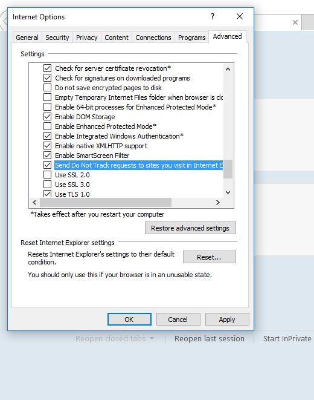Click the settings list scroll up arrow

point(228,69)
